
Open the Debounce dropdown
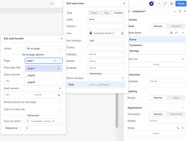click(12, 128)
